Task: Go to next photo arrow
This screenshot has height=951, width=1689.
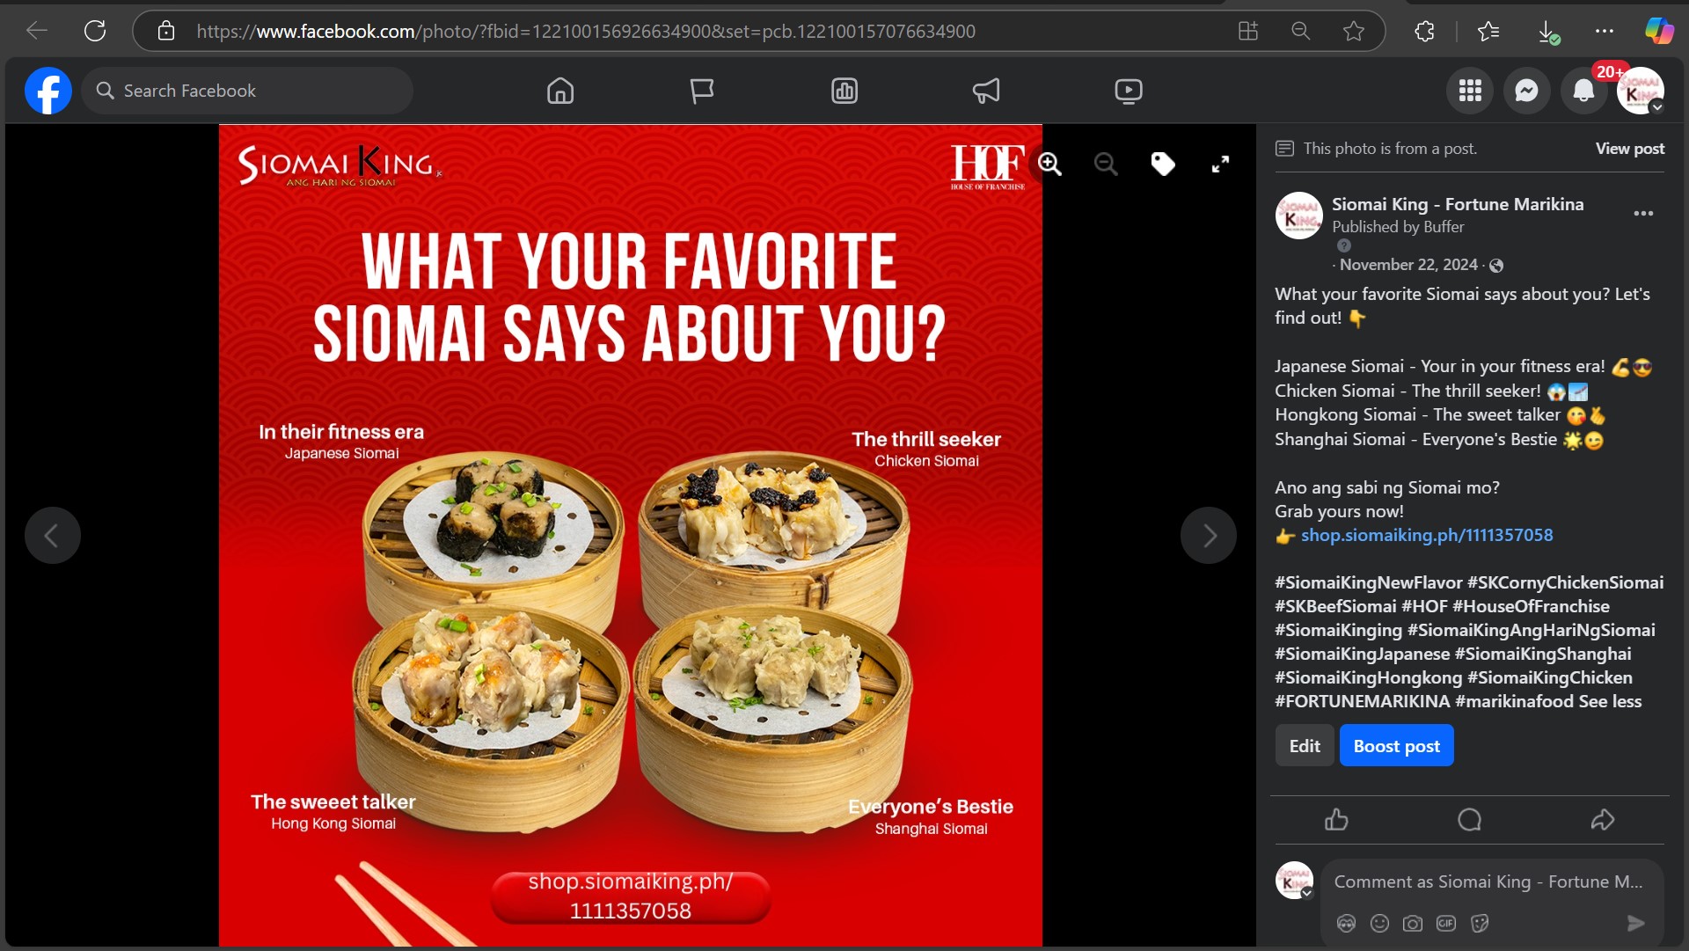Action: tap(1209, 535)
